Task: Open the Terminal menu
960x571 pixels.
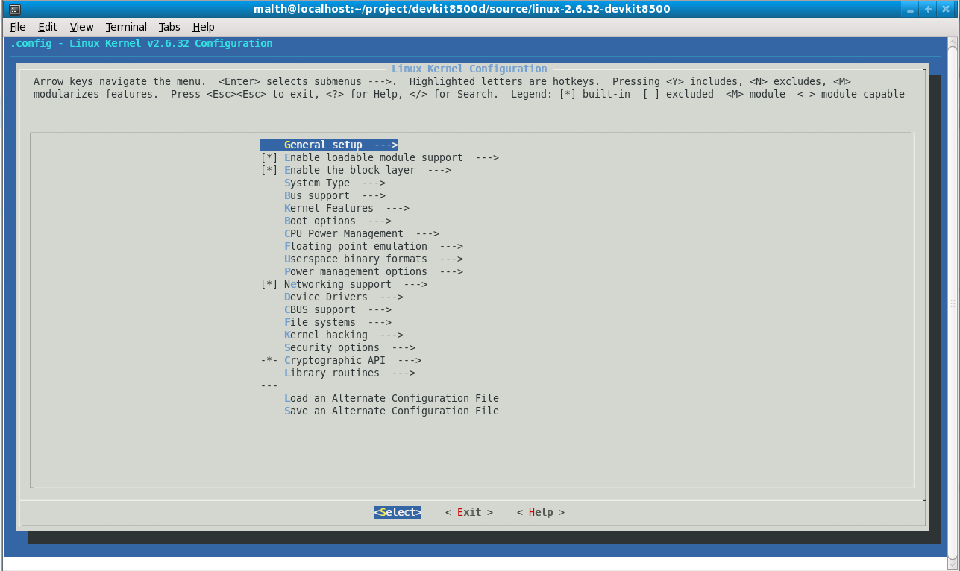Action: [126, 27]
